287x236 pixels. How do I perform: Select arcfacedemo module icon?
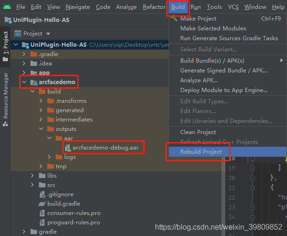(34, 82)
